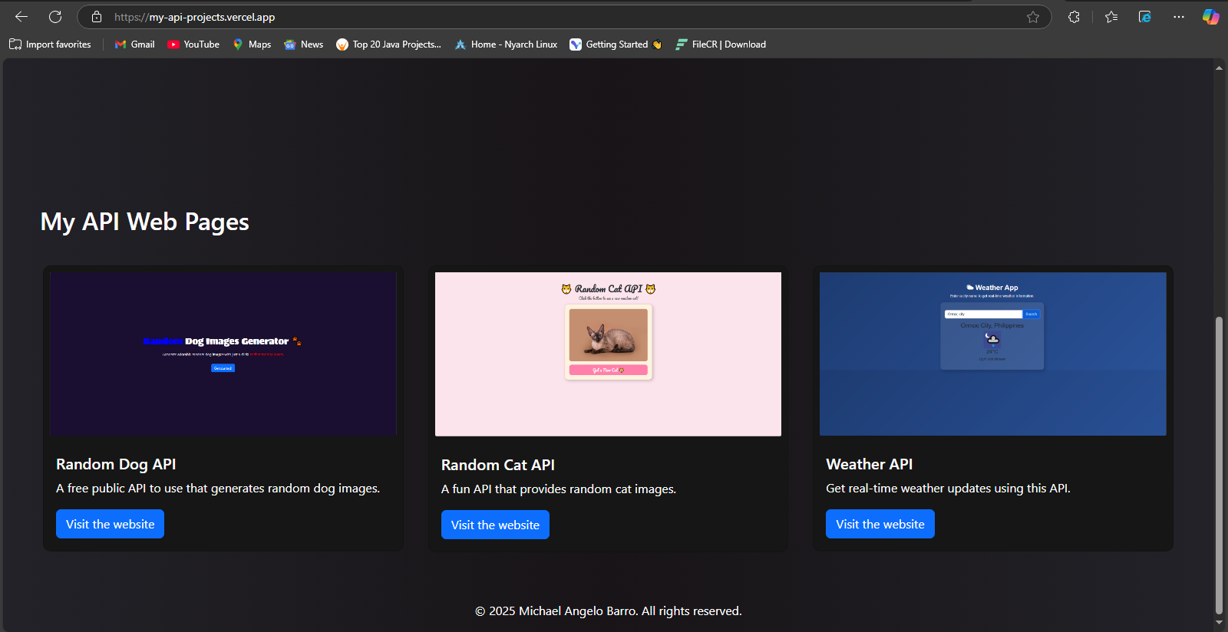
Task: Click the Random Cat API preview thumbnail
Action: (608, 354)
